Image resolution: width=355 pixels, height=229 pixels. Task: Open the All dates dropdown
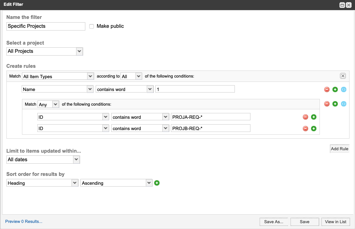pyautogui.click(x=43, y=159)
